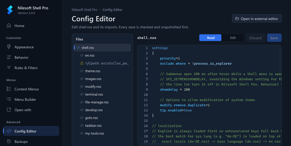Select Config Editor in the sidebar
The width and height of the screenshot is (291, 146).
coord(31,131)
